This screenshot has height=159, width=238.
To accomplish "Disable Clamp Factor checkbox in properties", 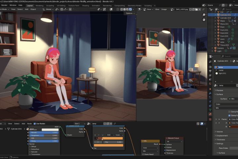I will pos(229,116).
